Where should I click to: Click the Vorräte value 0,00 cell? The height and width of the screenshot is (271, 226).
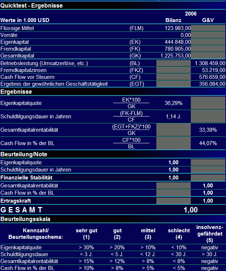(x=186, y=35)
